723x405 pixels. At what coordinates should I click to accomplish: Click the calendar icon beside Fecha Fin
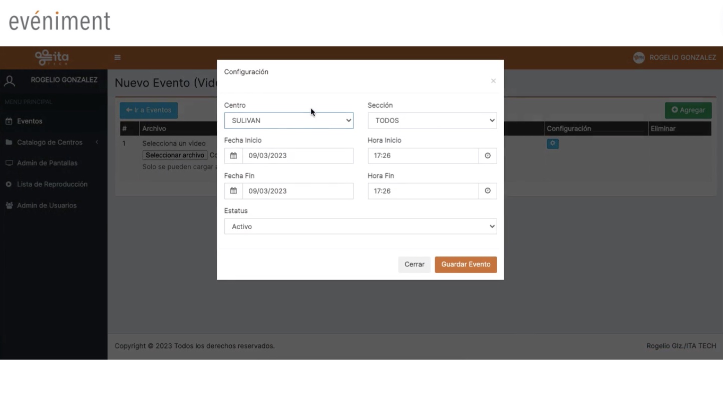pos(233,190)
